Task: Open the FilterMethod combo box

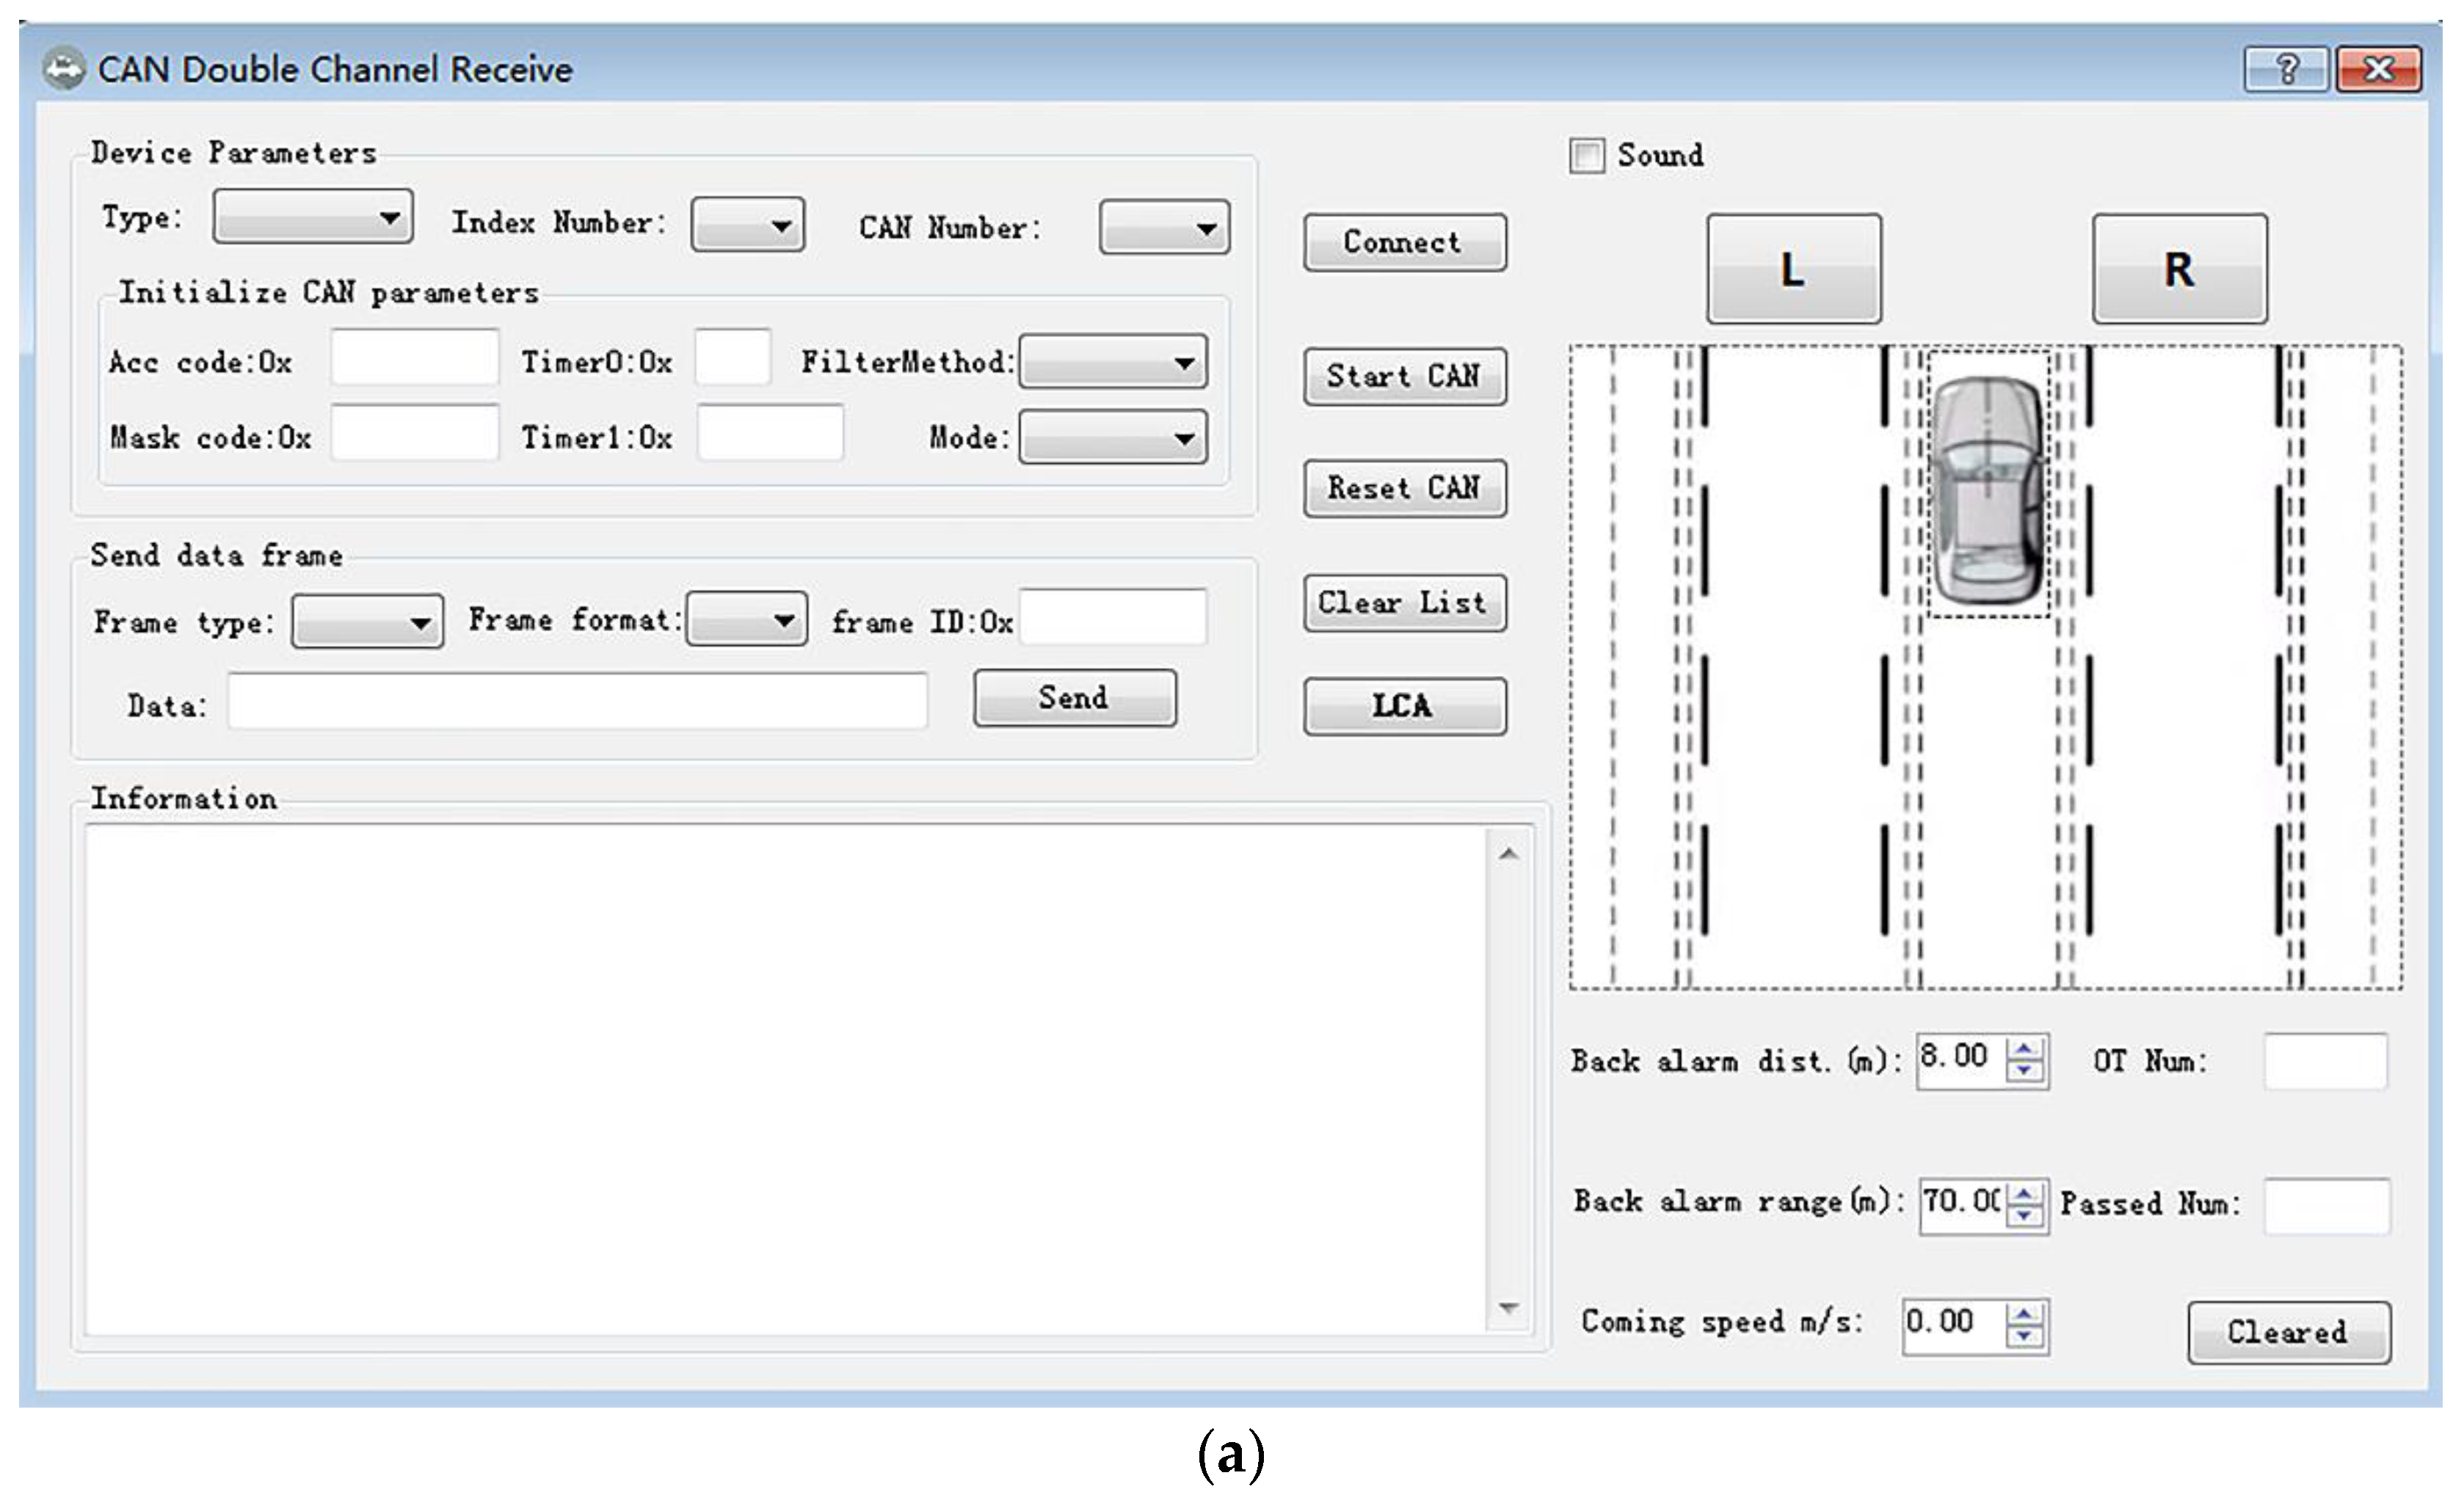Action: click(x=1113, y=362)
